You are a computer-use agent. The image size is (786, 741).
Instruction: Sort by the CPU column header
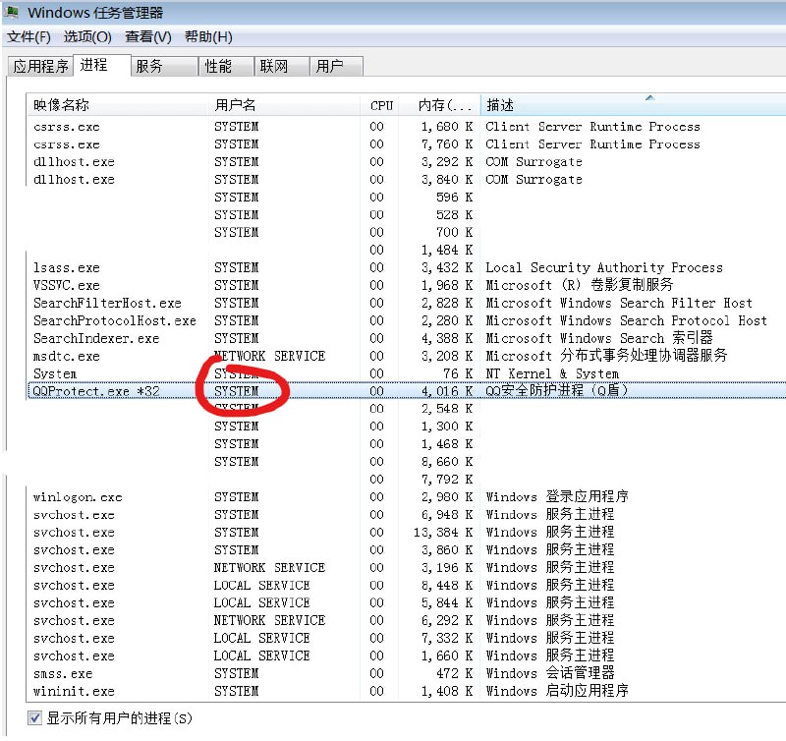click(381, 105)
